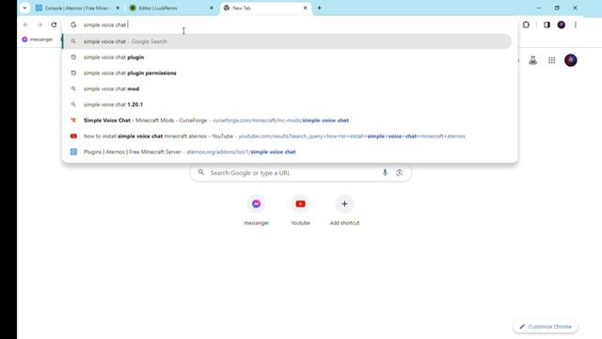Screen dimensions: 602x339
Task: Switch to the Editor LuckPerms tab
Action: click(170, 8)
